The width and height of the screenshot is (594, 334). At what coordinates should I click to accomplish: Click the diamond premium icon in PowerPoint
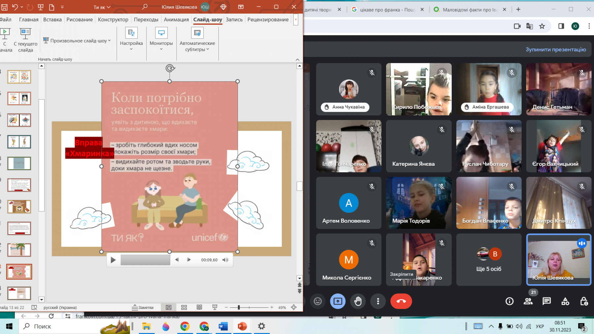click(223, 7)
